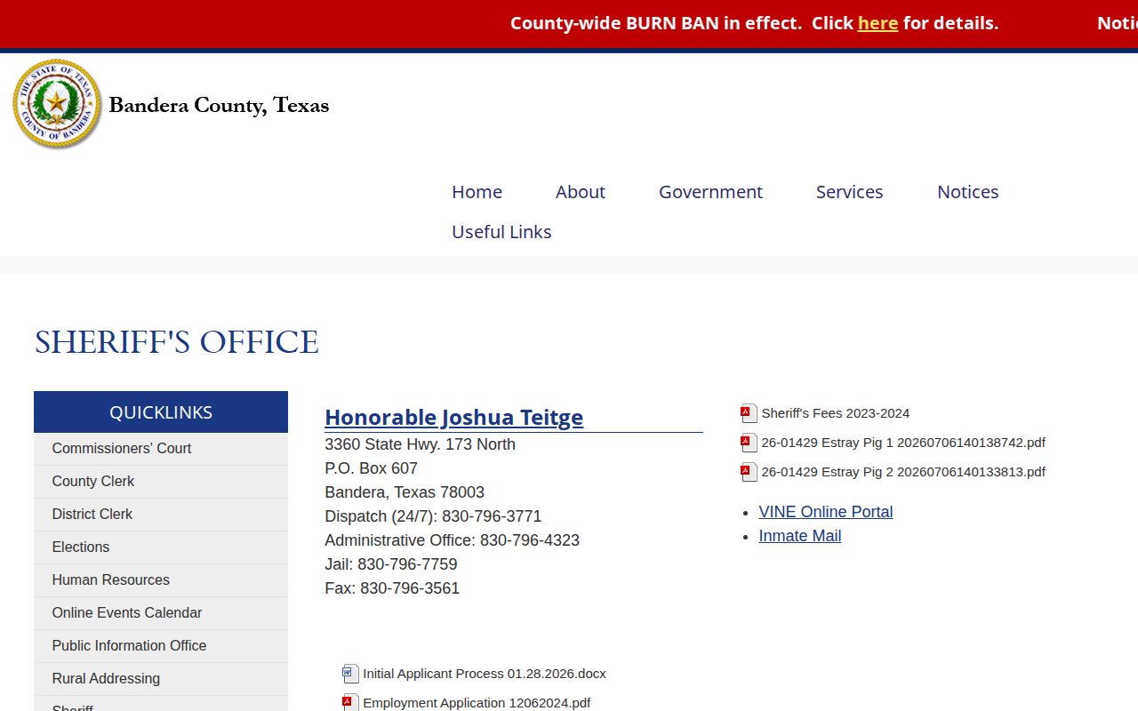The height and width of the screenshot is (711, 1138).
Task: Open the Home menu item
Action: 477,192
